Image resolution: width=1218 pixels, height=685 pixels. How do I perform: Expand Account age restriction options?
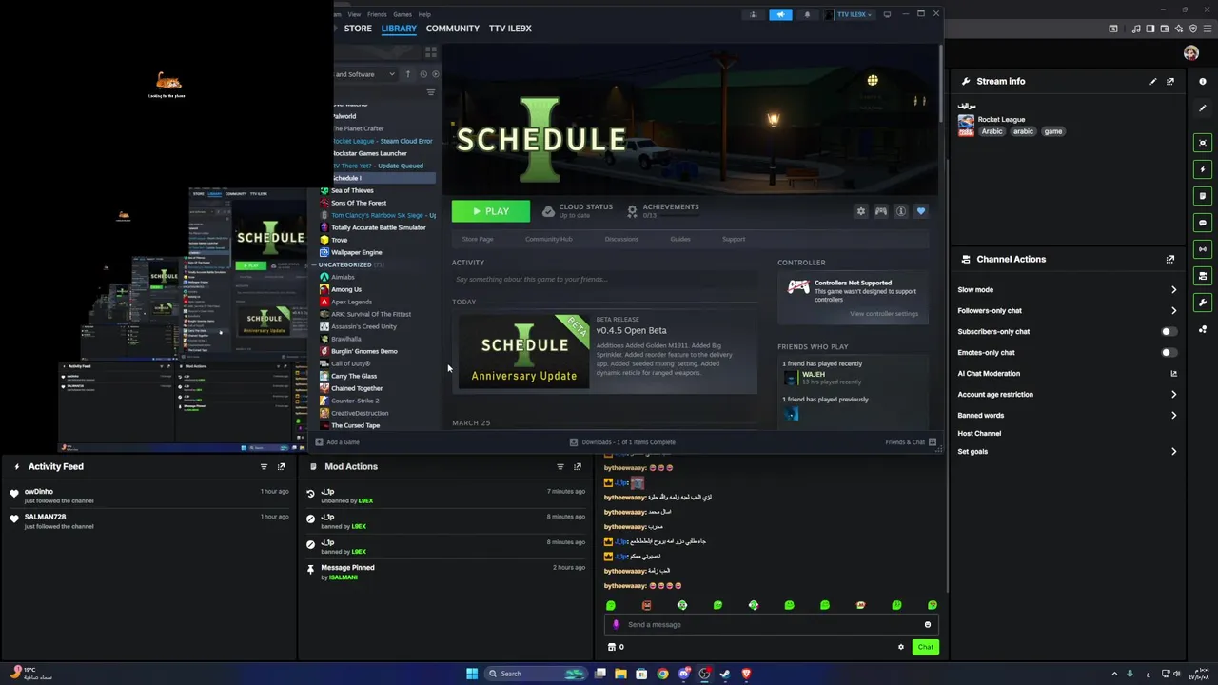pos(1173,395)
